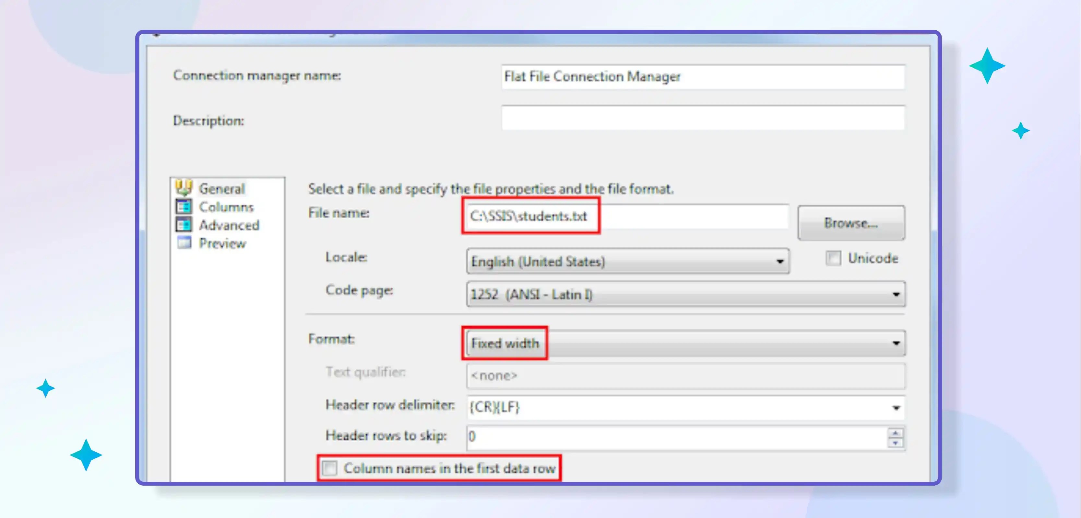Open the Format dropdown
Viewport: 1081px width, 518px height.
[x=897, y=343]
